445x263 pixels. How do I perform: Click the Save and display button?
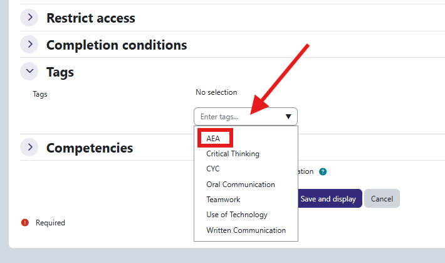330,198
